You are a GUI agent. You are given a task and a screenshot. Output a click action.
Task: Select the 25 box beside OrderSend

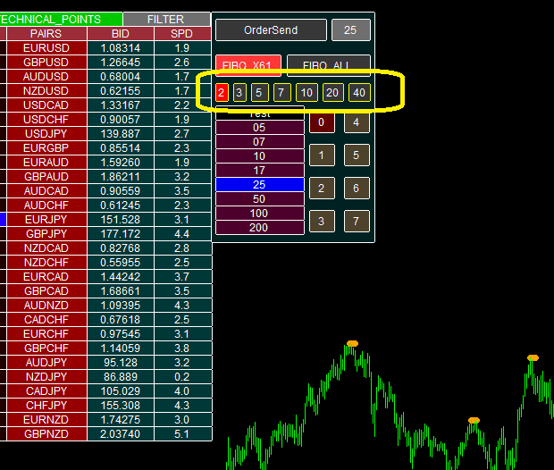click(350, 30)
